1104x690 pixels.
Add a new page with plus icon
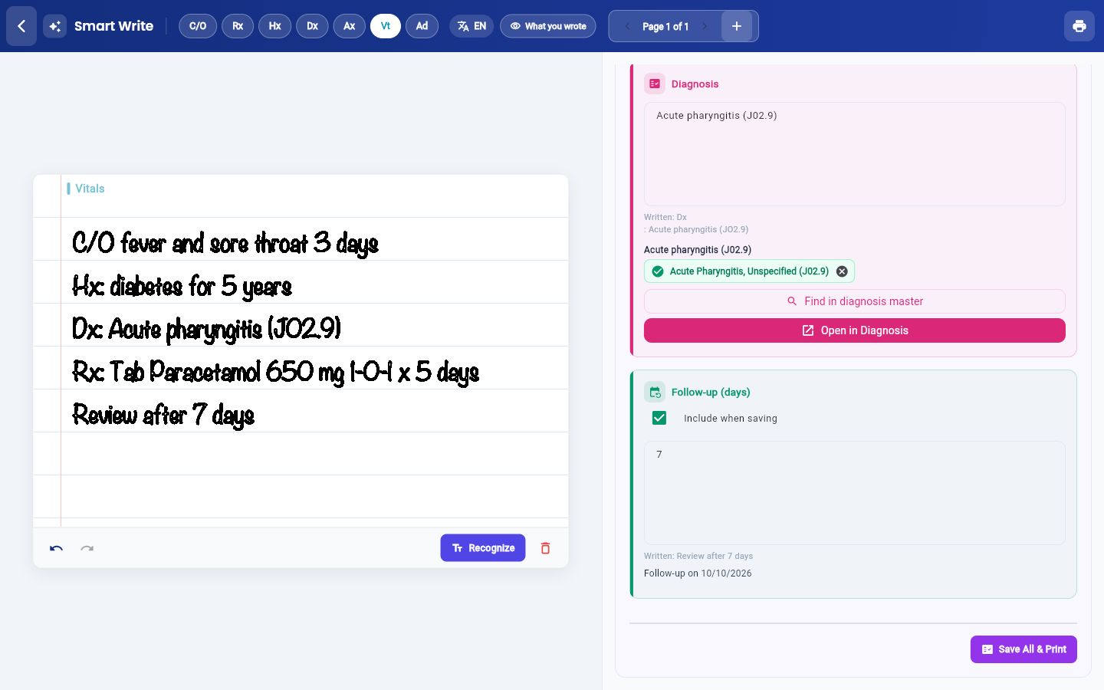point(737,26)
